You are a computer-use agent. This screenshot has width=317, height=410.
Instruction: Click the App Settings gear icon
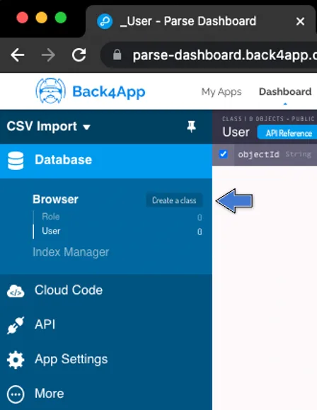point(16,360)
